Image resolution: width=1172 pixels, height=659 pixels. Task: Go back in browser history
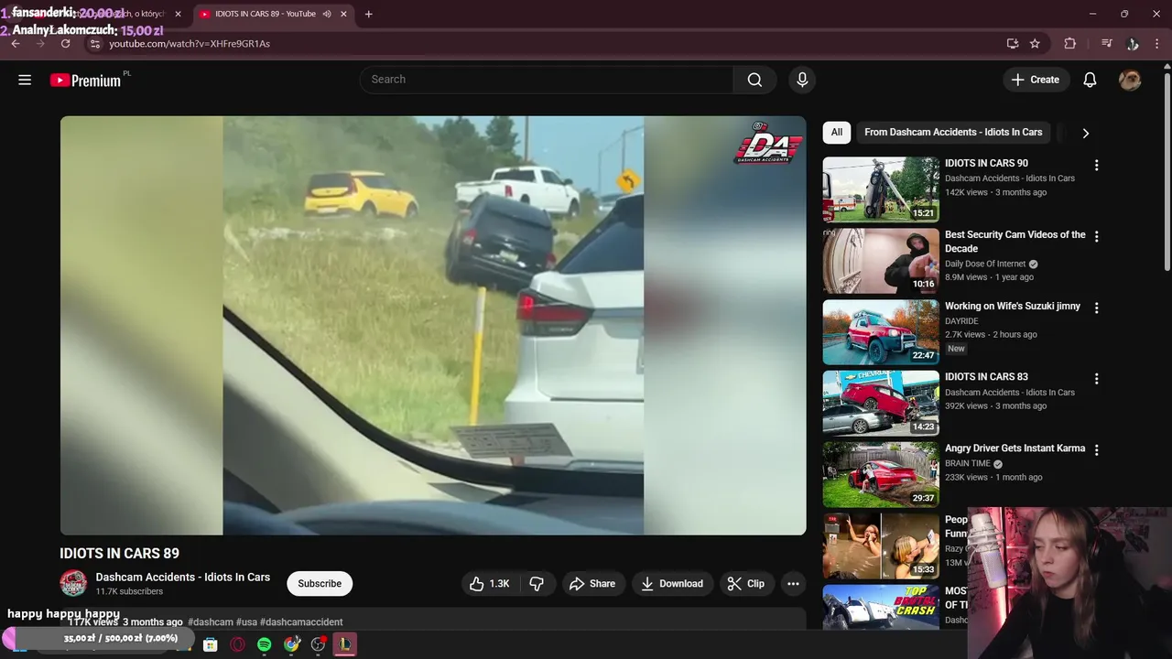coord(16,43)
